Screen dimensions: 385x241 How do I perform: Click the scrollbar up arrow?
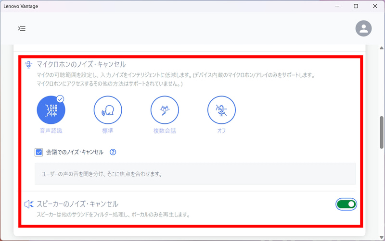click(x=382, y=48)
